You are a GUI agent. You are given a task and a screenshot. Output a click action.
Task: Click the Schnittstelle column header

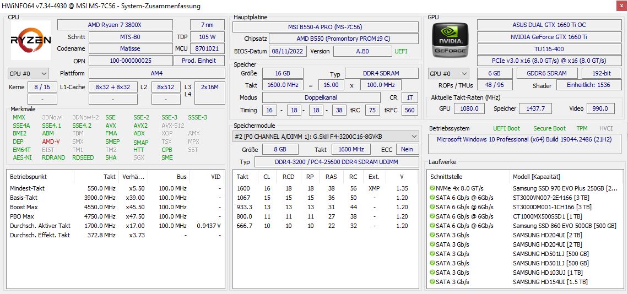469,177
